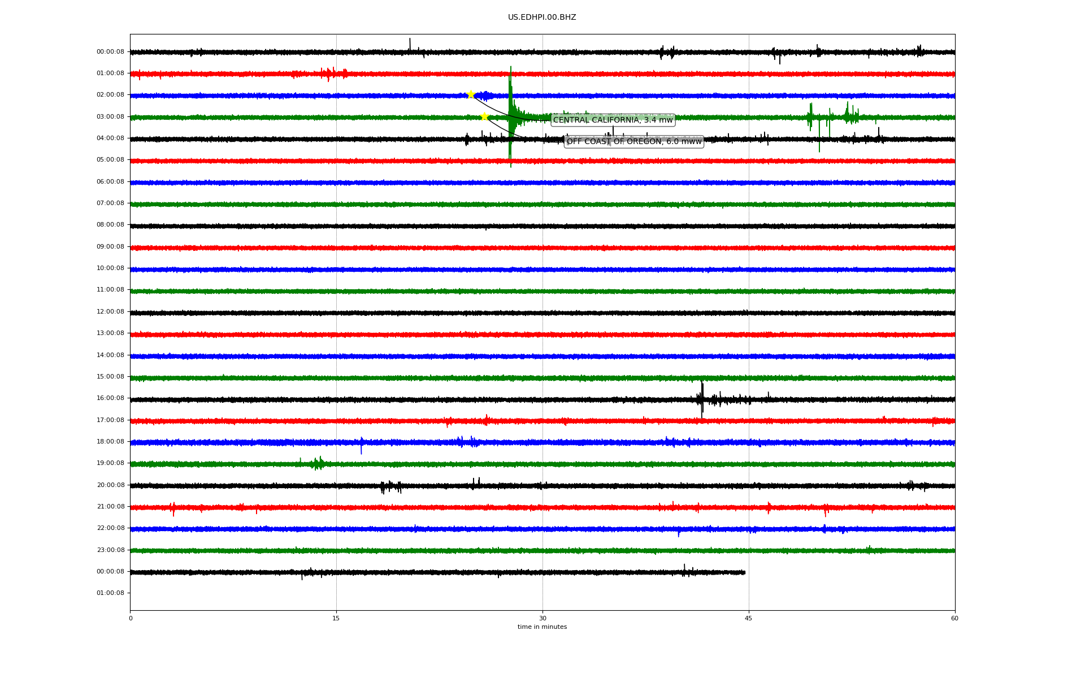The height and width of the screenshot is (678, 1085).
Task: Click the Off Coast of Oregon annotation
Action: 633,141
